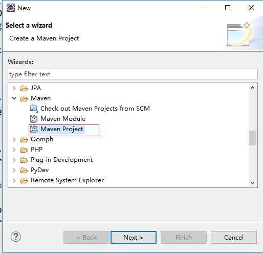Focus the type filter text field
The width and height of the screenshot is (263, 253).
(133, 74)
